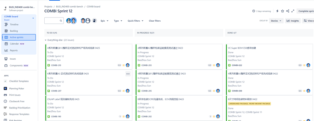Open Reports in the sidebar
The width and height of the screenshot is (314, 121).
pos(14,50)
